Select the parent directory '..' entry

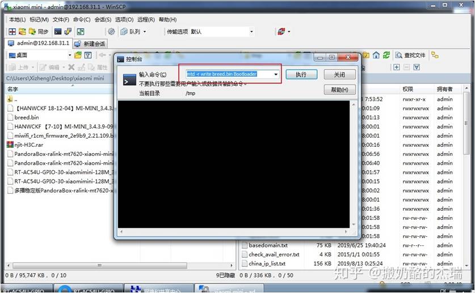(12, 99)
